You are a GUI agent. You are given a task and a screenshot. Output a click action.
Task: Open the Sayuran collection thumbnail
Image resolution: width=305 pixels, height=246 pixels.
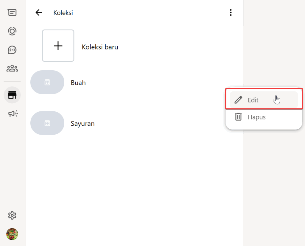(47, 123)
